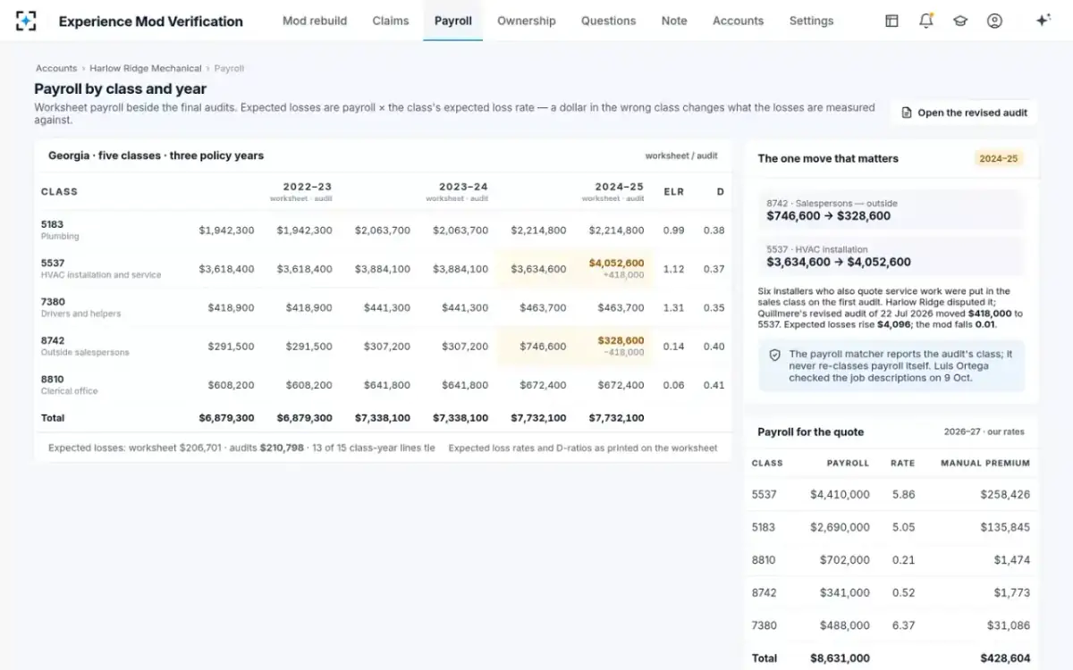Viewport: 1073px width, 670px height.
Task: Go to the Ownership tab
Action: click(x=527, y=21)
